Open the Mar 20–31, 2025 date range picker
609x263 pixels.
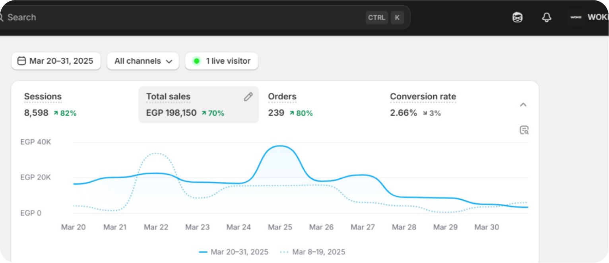56,61
